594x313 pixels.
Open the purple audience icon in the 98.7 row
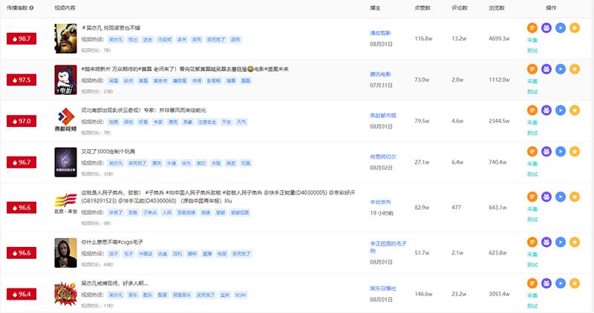[x=546, y=27]
